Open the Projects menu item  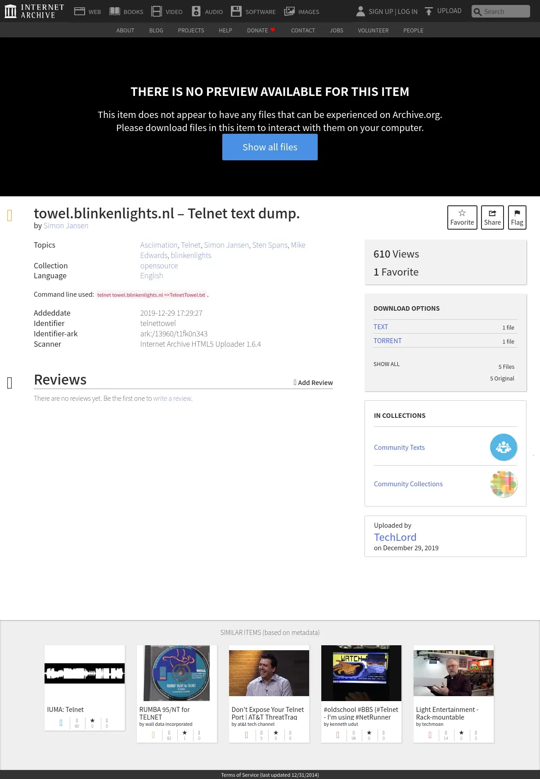(191, 30)
